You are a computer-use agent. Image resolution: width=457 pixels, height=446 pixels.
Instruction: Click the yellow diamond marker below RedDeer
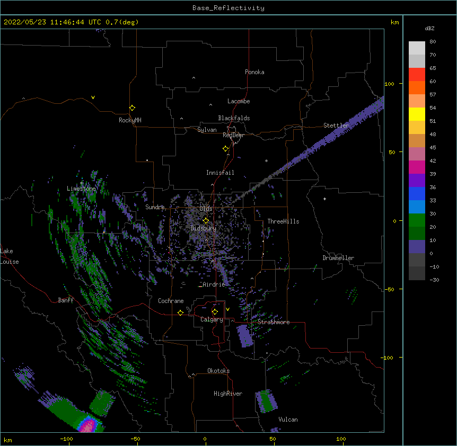pyautogui.click(x=225, y=149)
